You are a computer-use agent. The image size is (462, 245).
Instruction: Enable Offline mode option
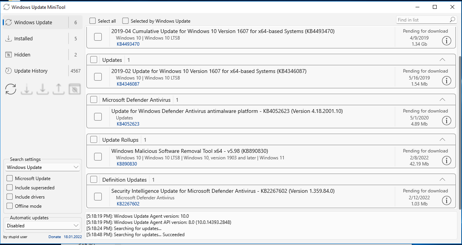click(x=10, y=206)
